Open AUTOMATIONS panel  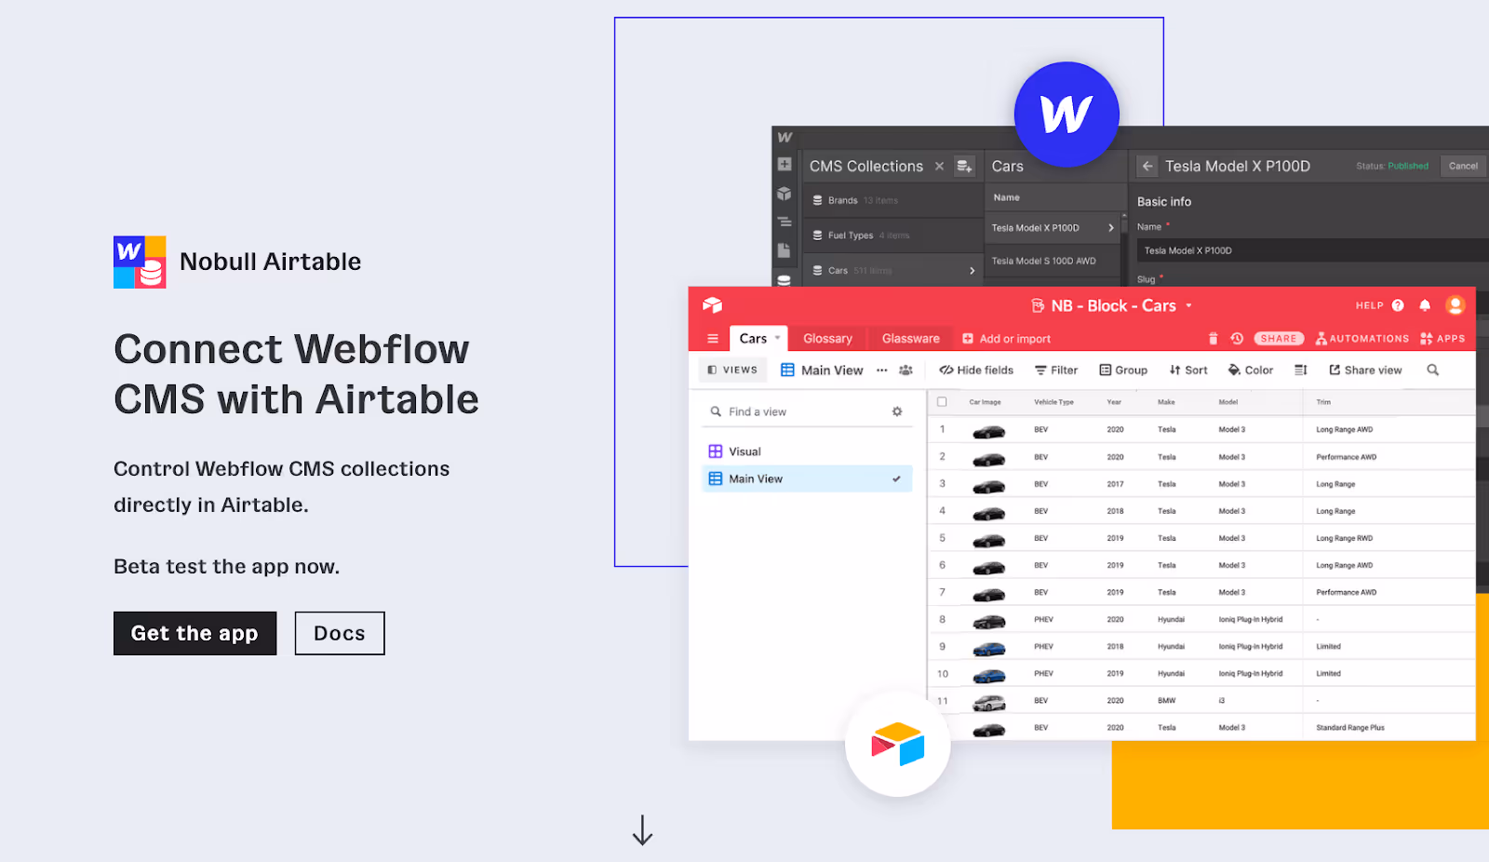(1362, 339)
